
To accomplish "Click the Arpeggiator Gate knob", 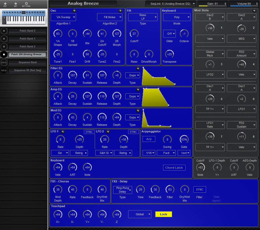I will pos(184,139).
